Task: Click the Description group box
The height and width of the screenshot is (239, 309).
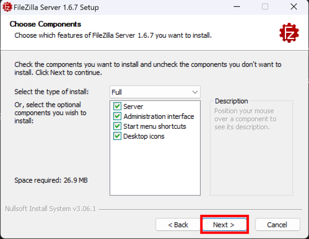Action: tap(251, 158)
